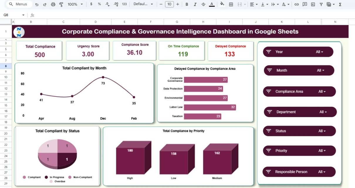Click the Borders icon
The width and height of the screenshot is (355, 188).
coord(231,4)
